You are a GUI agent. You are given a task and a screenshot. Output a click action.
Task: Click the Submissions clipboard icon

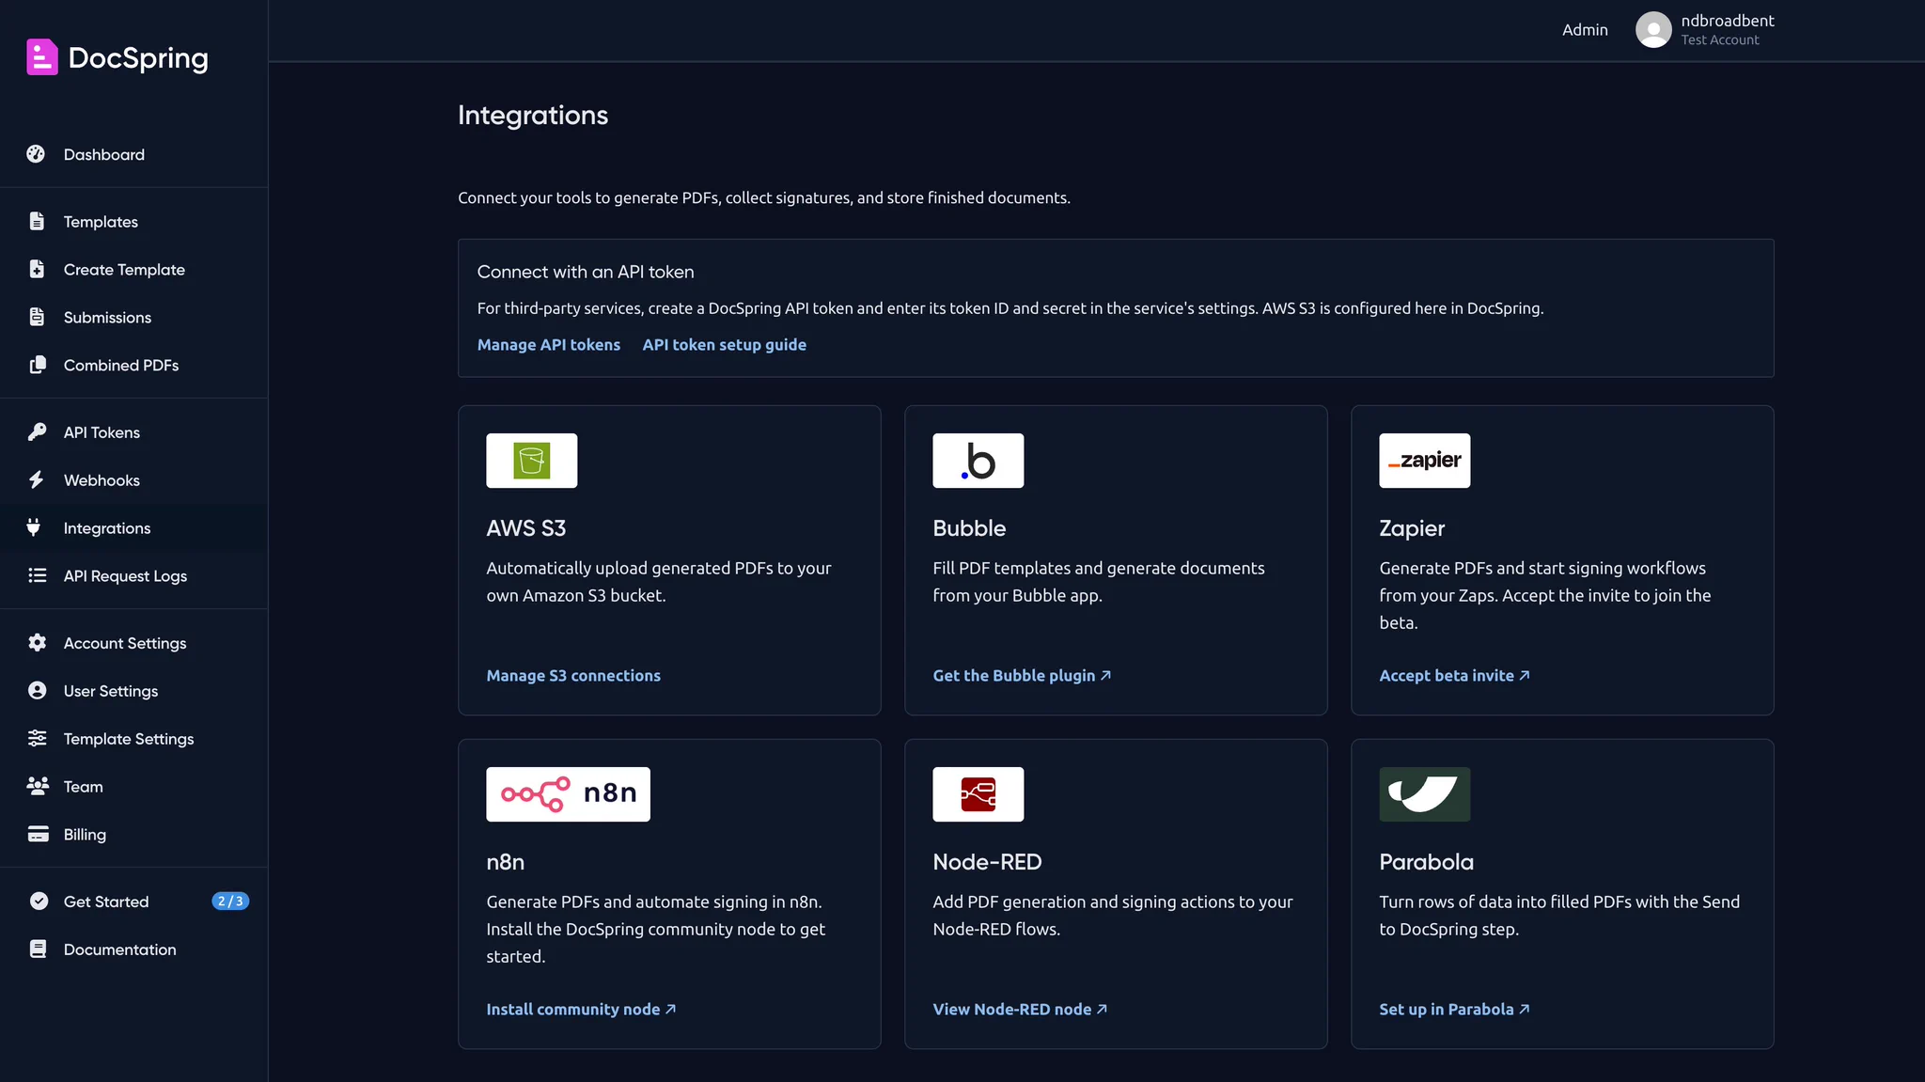pyautogui.click(x=37, y=317)
